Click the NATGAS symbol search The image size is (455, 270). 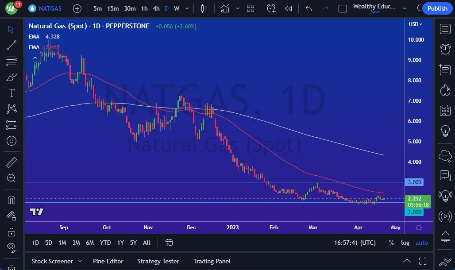click(45, 8)
